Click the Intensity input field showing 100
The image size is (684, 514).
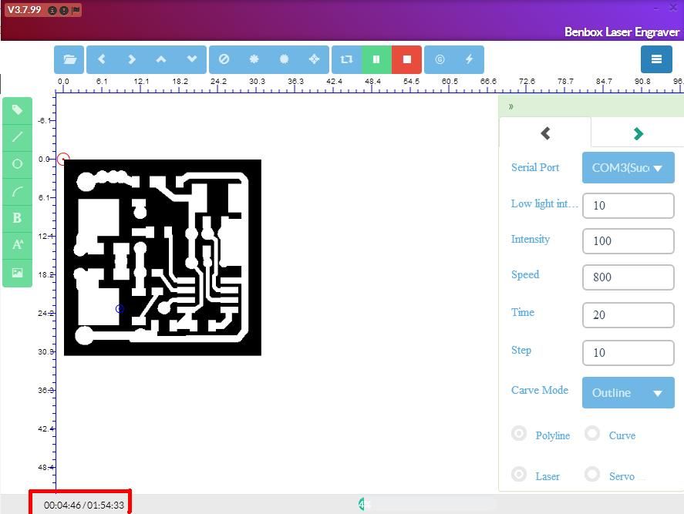point(628,241)
